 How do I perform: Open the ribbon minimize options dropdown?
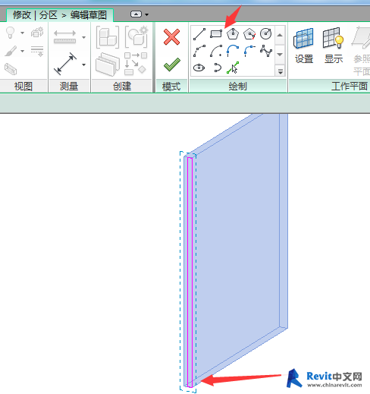(147, 14)
